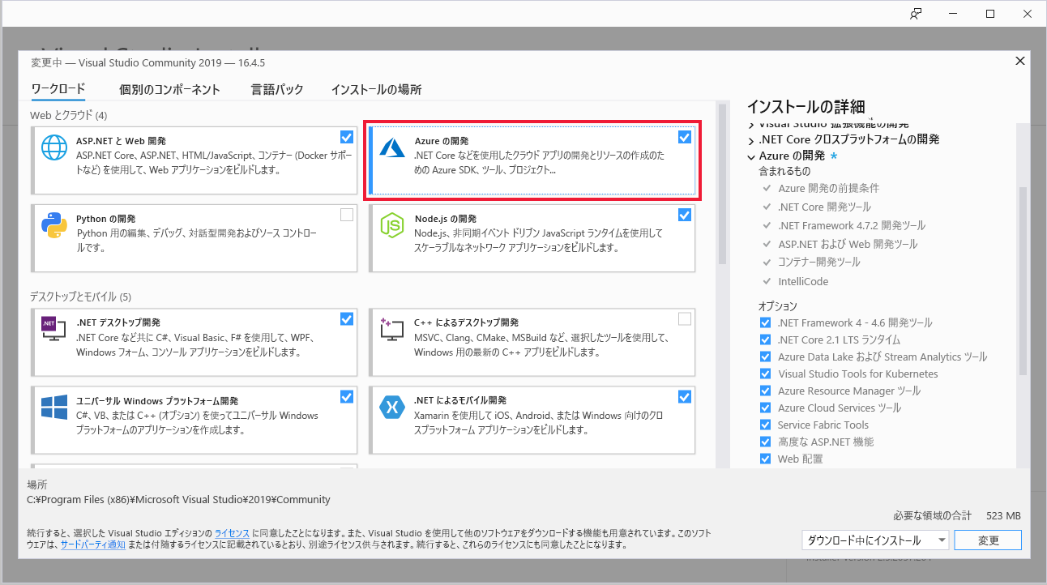Click the Node.js workload logo icon

pyautogui.click(x=392, y=225)
